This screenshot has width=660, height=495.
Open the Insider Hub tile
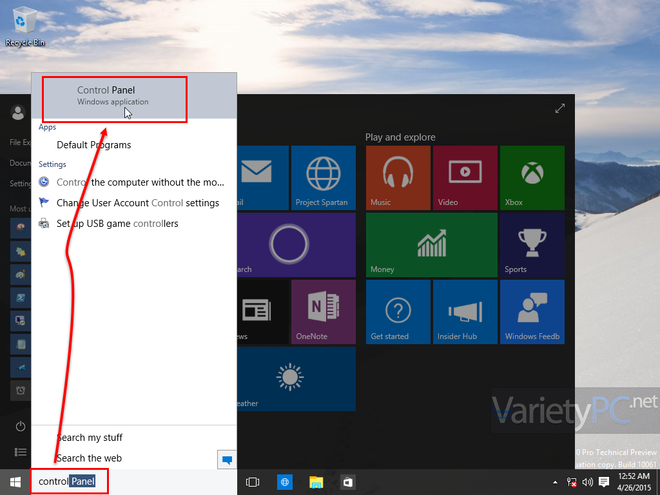(465, 312)
